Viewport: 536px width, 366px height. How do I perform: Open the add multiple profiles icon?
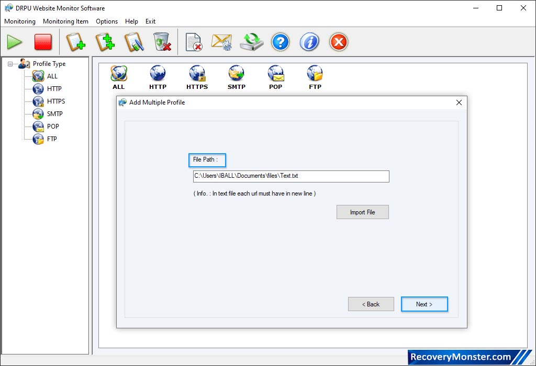pos(105,42)
